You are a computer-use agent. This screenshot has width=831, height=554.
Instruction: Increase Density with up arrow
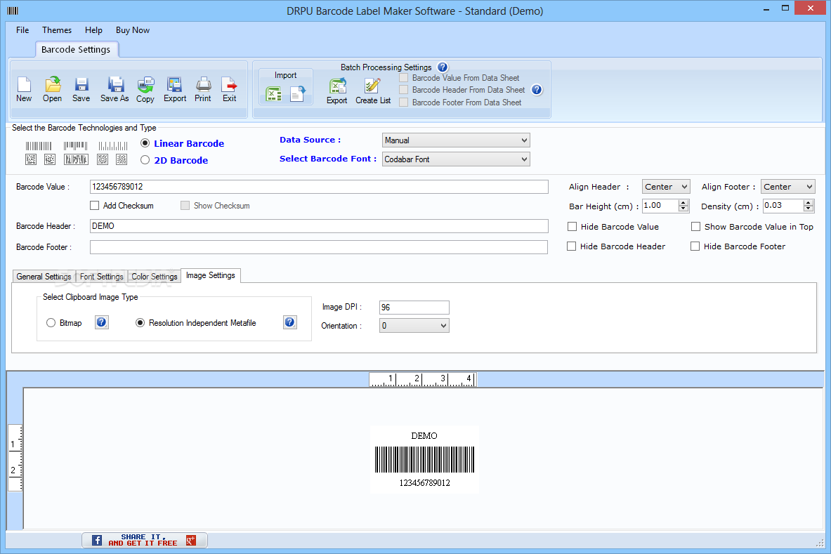coord(809,202)
